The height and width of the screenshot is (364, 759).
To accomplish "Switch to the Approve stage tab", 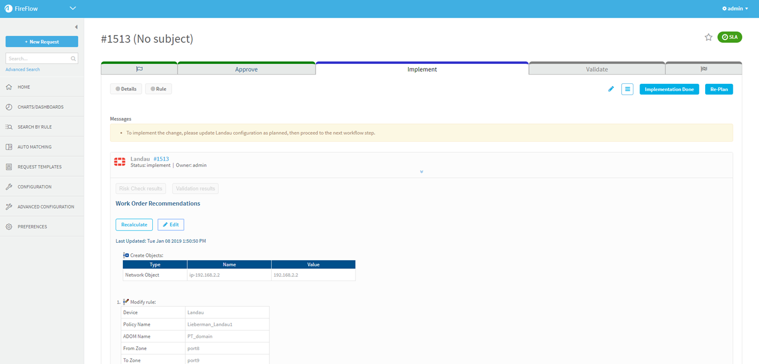I will (x=246, y=69).
